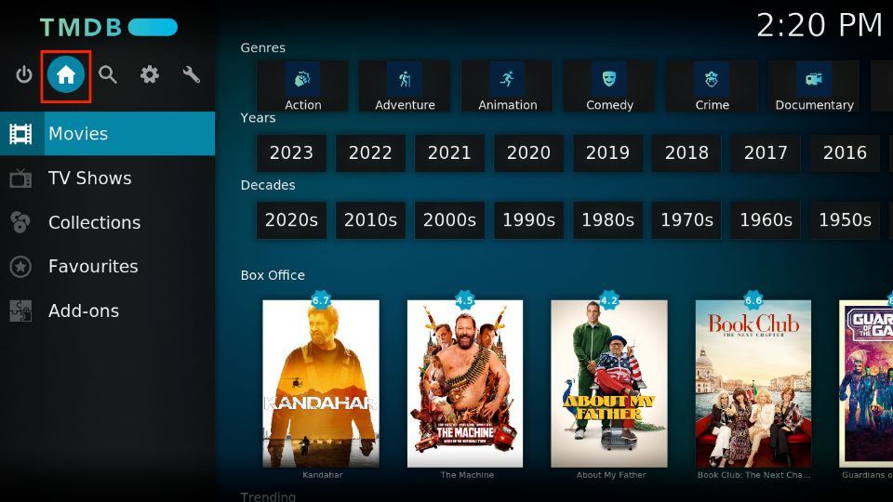Open the search magnifier icon
893x502 pixels.
(x=108, y=74)
